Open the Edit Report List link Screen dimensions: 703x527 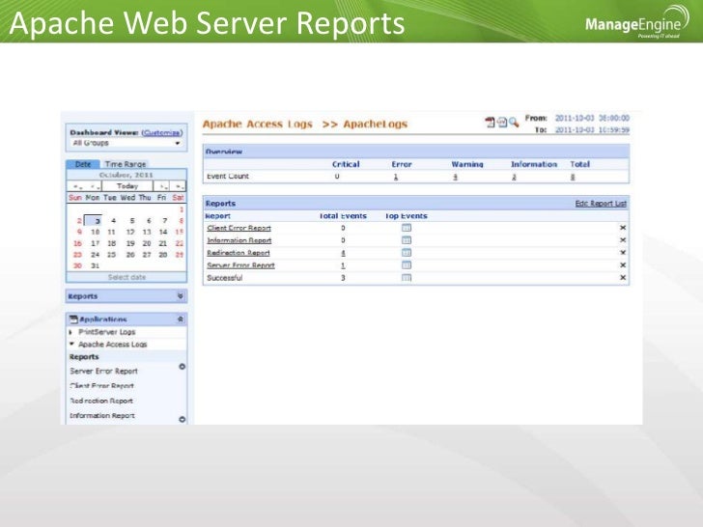601,204
